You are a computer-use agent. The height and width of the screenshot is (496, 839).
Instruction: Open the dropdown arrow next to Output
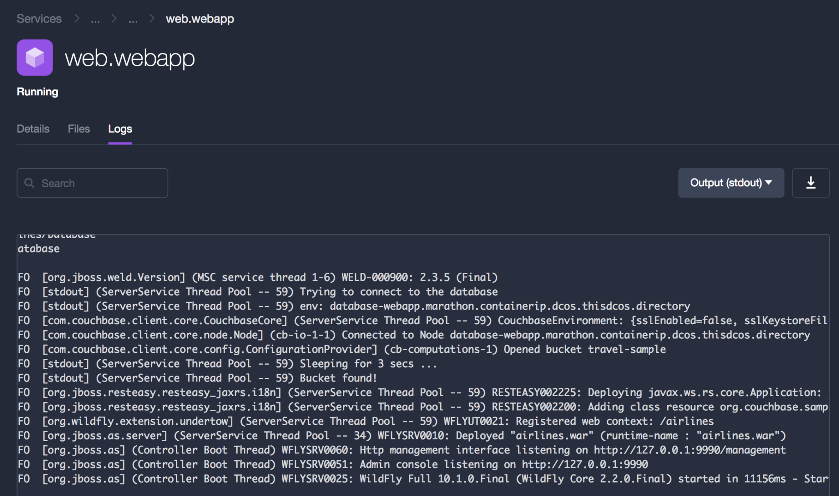(x=769, y=183)
